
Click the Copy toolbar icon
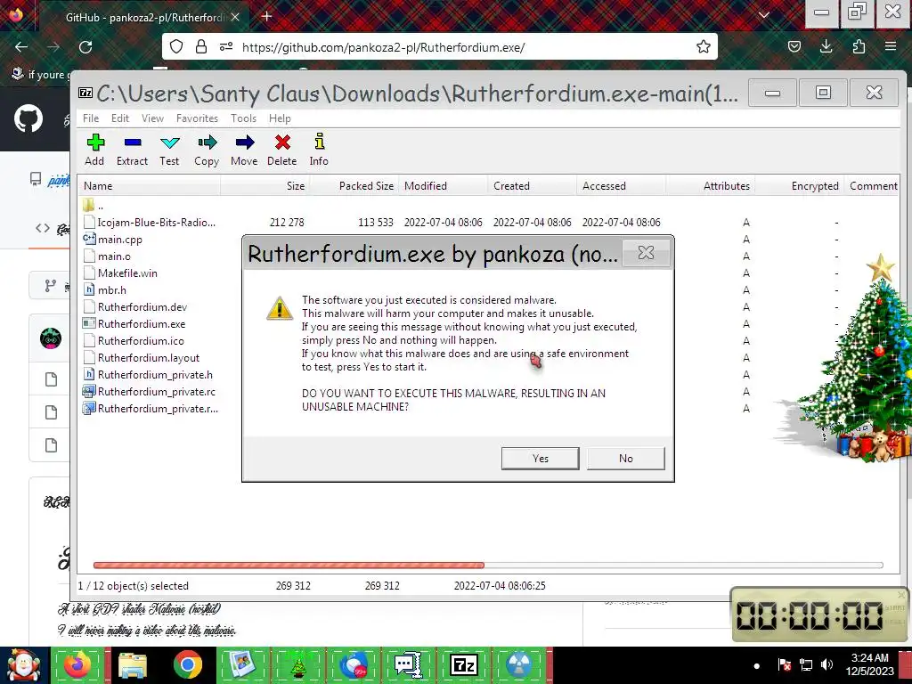click(x=207, y=150)
